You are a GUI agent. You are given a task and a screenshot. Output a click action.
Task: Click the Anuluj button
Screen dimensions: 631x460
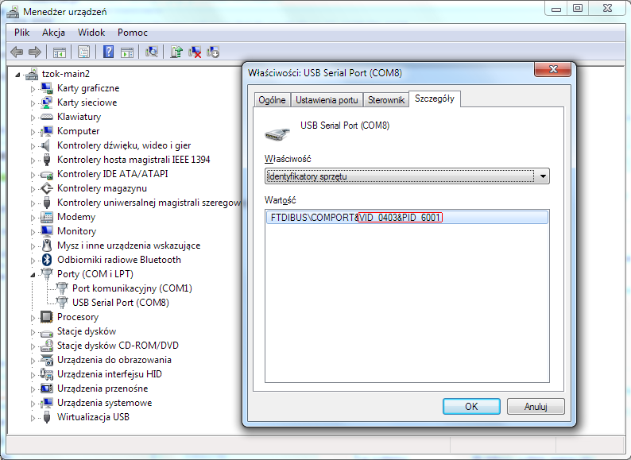click(536, 407)
